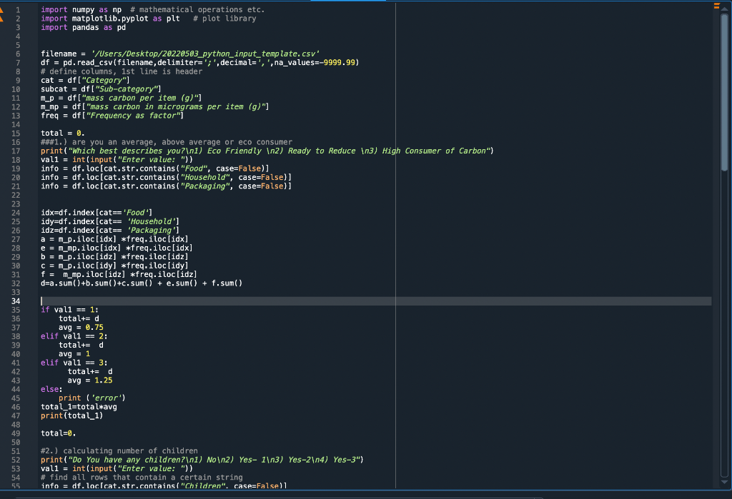Click the 'cat = df["Category"]' line
The image size is (732, 499).
85,80
